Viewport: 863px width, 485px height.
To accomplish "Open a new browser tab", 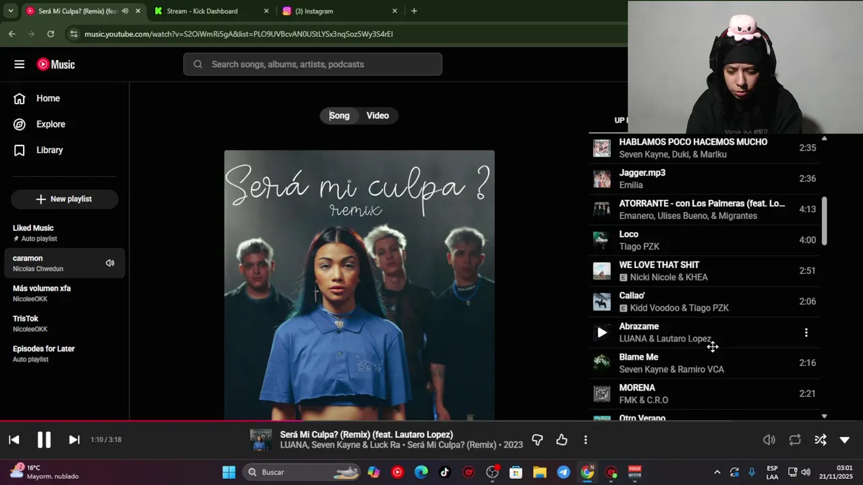I will click(414, 11).
